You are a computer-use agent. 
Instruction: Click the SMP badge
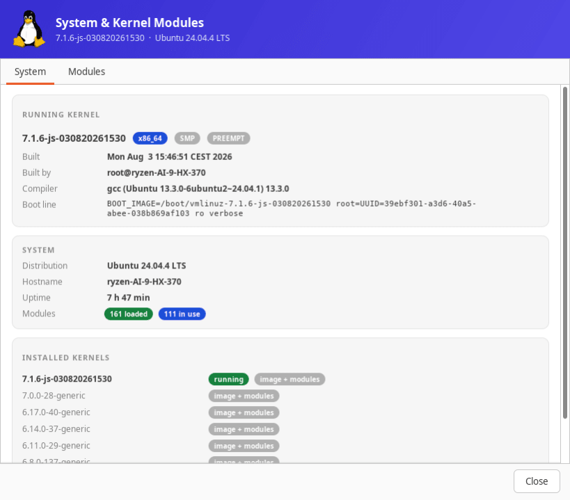tap(187, 138)
